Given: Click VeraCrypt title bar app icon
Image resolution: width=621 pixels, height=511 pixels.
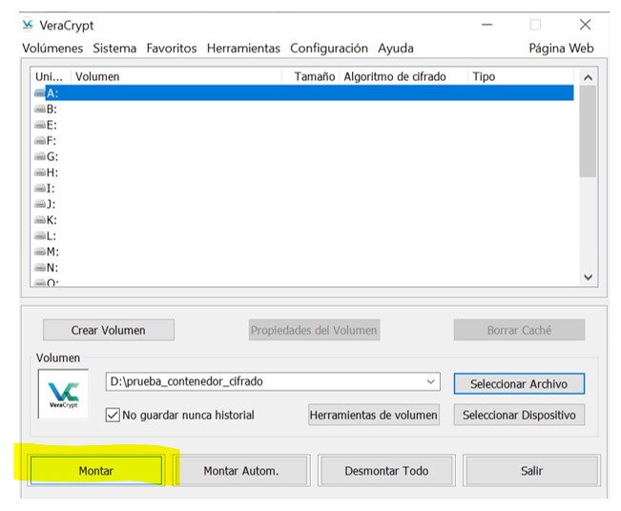Looking at the screenshot, I should 28,26.
